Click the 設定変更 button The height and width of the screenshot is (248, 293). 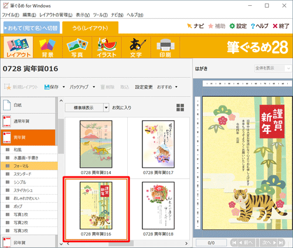144,87
